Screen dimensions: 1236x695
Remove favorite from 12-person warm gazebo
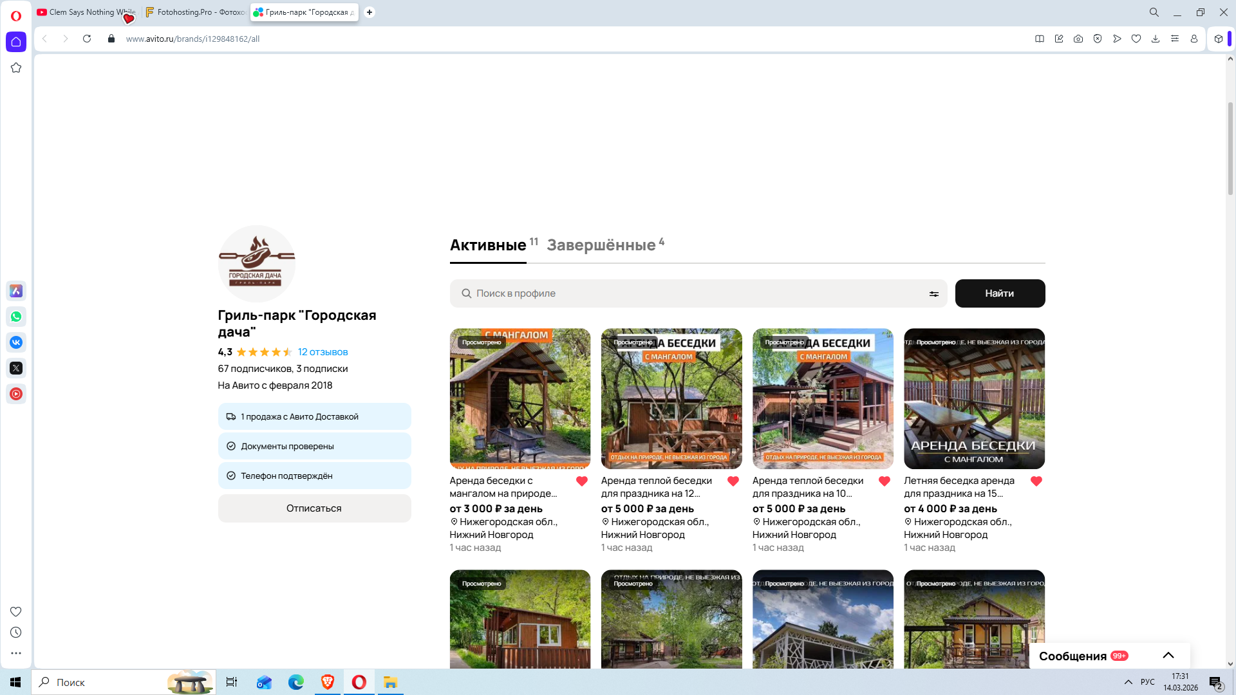click(733, 481)
